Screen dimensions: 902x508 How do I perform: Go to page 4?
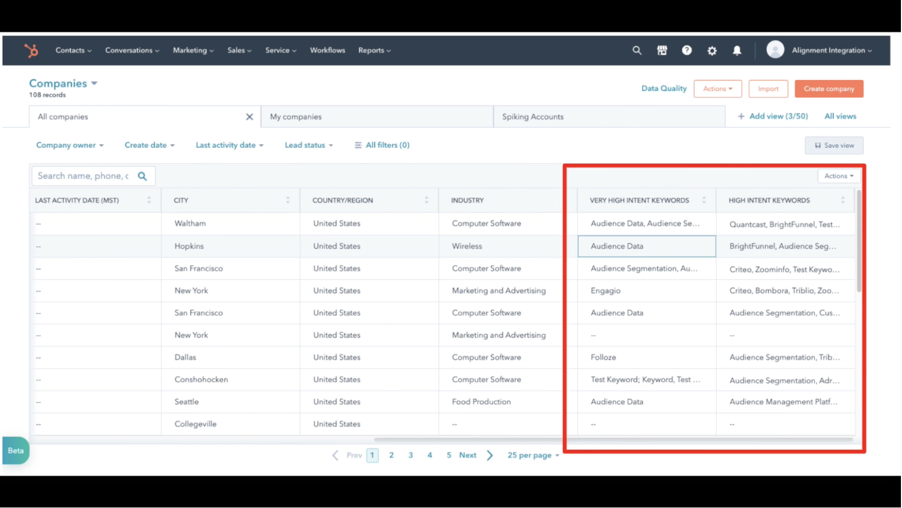click(x=430, y=456)
